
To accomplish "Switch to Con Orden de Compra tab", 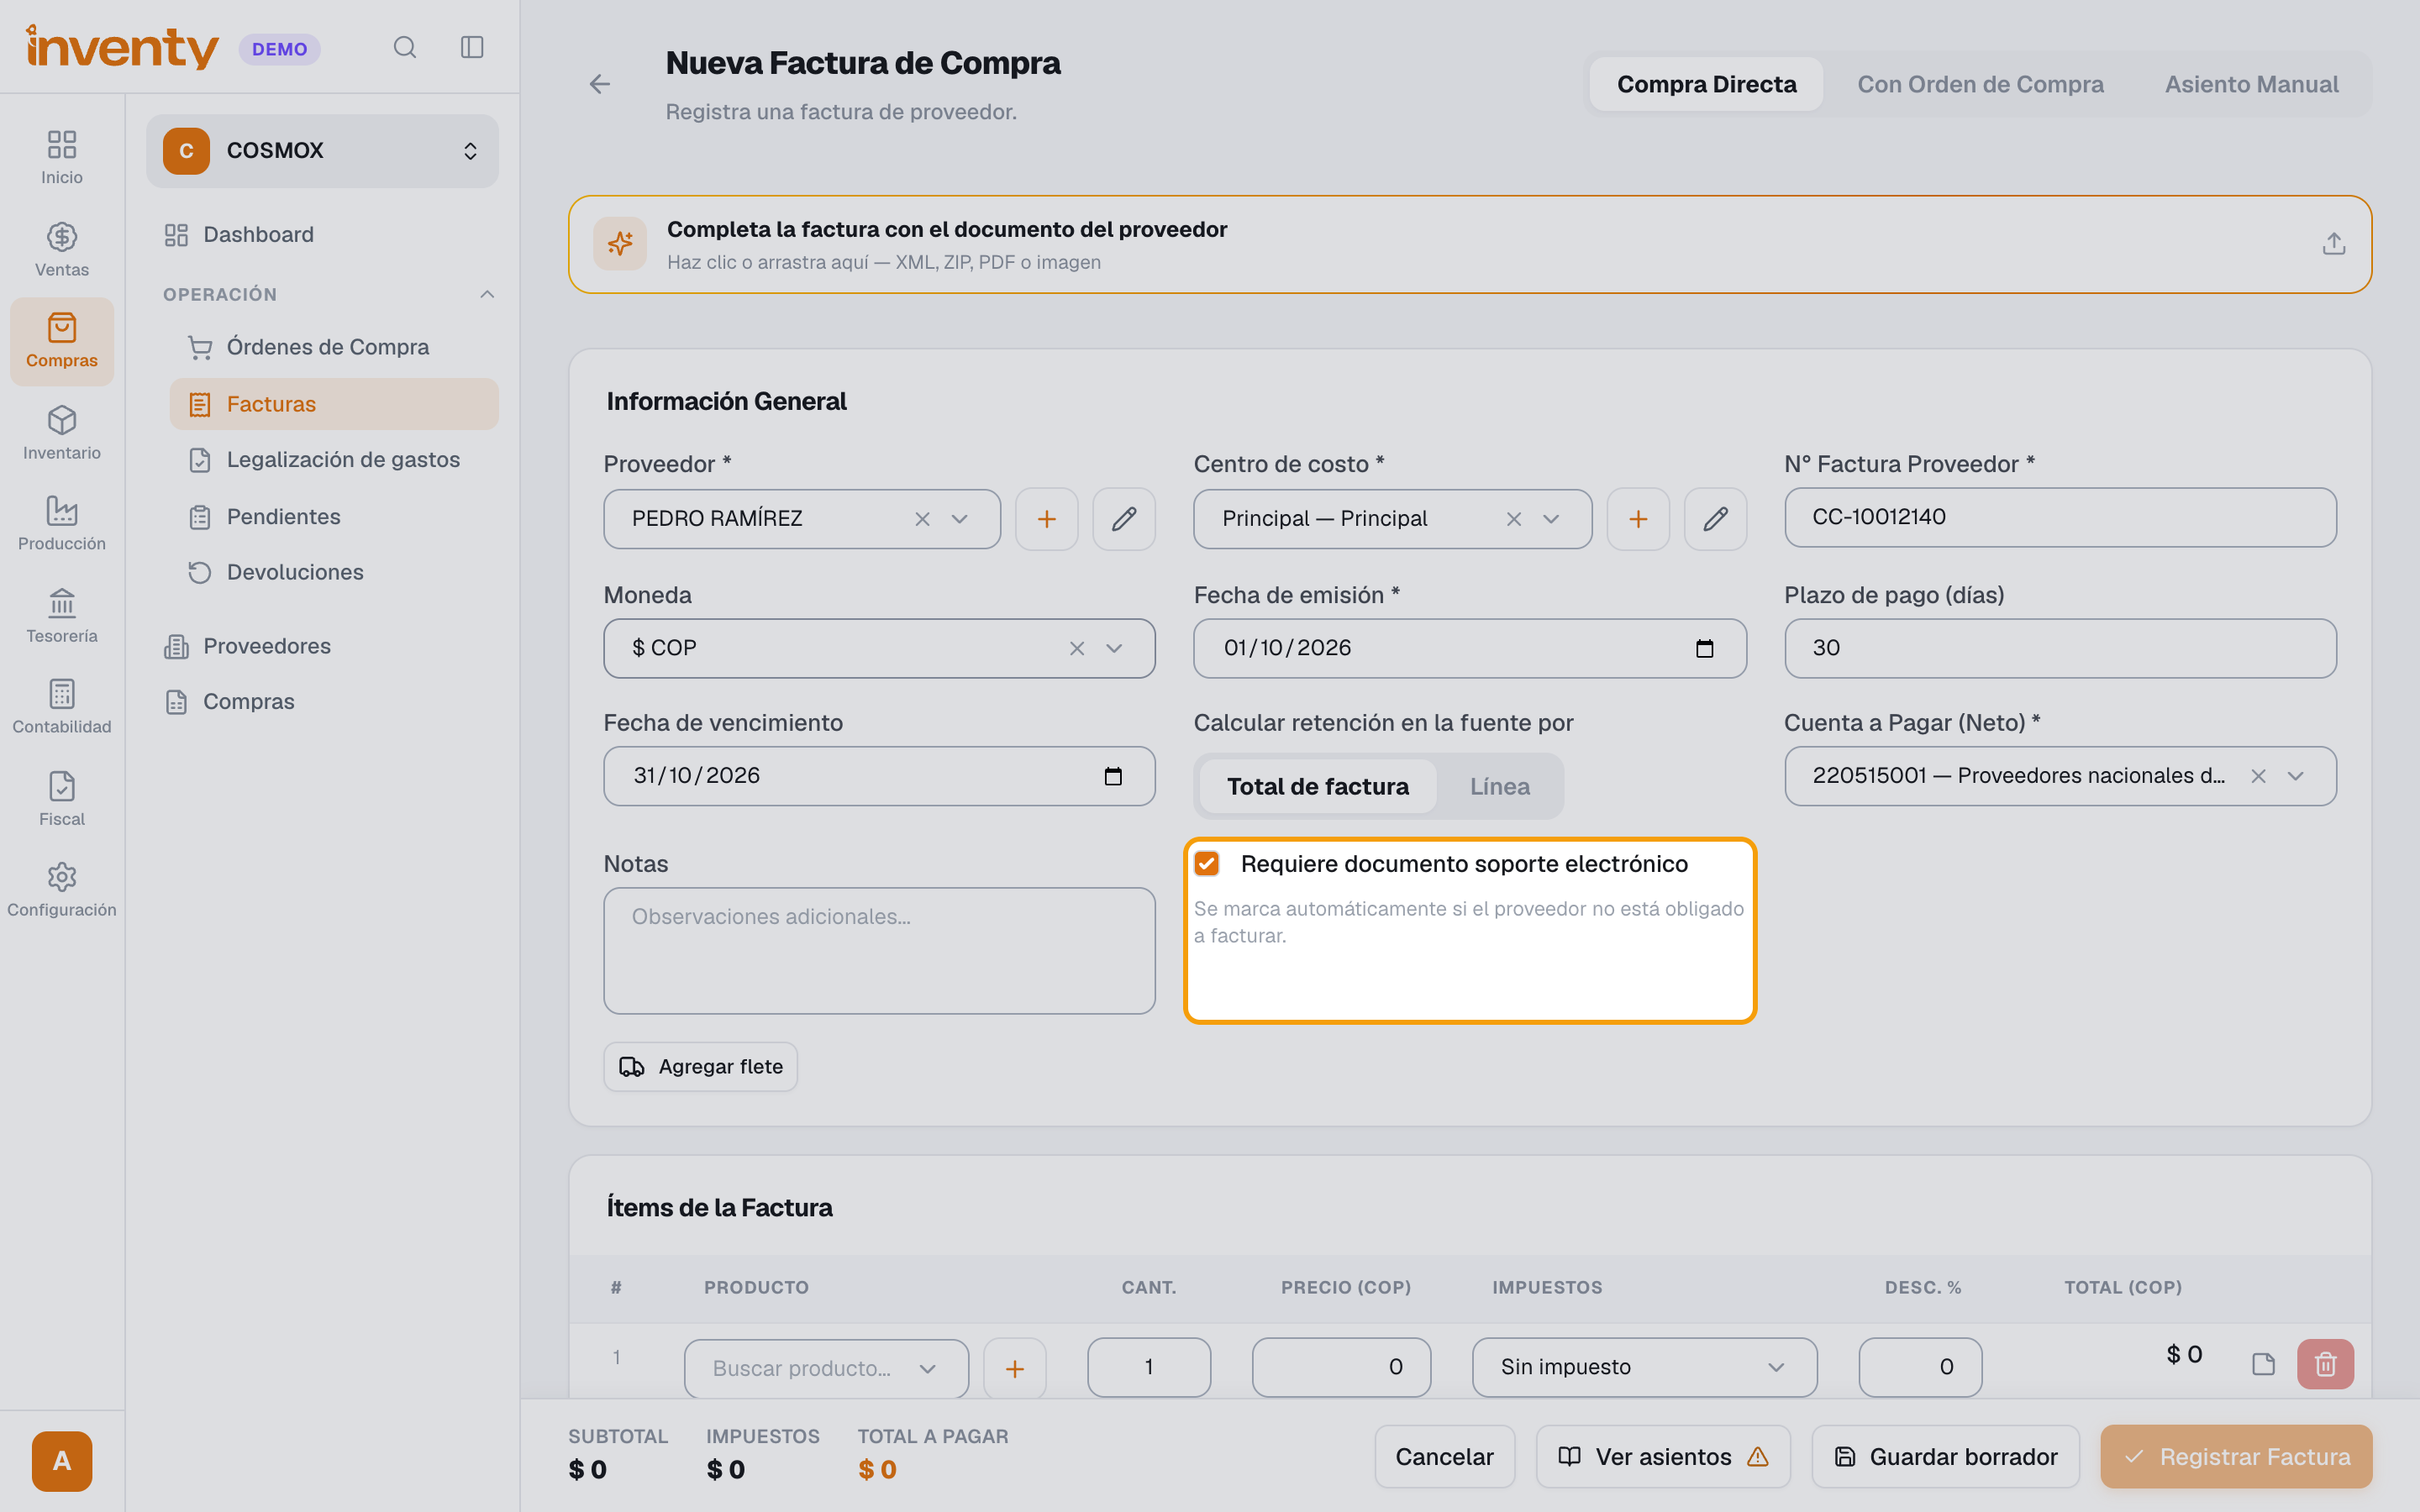I will pos(1980,84).
